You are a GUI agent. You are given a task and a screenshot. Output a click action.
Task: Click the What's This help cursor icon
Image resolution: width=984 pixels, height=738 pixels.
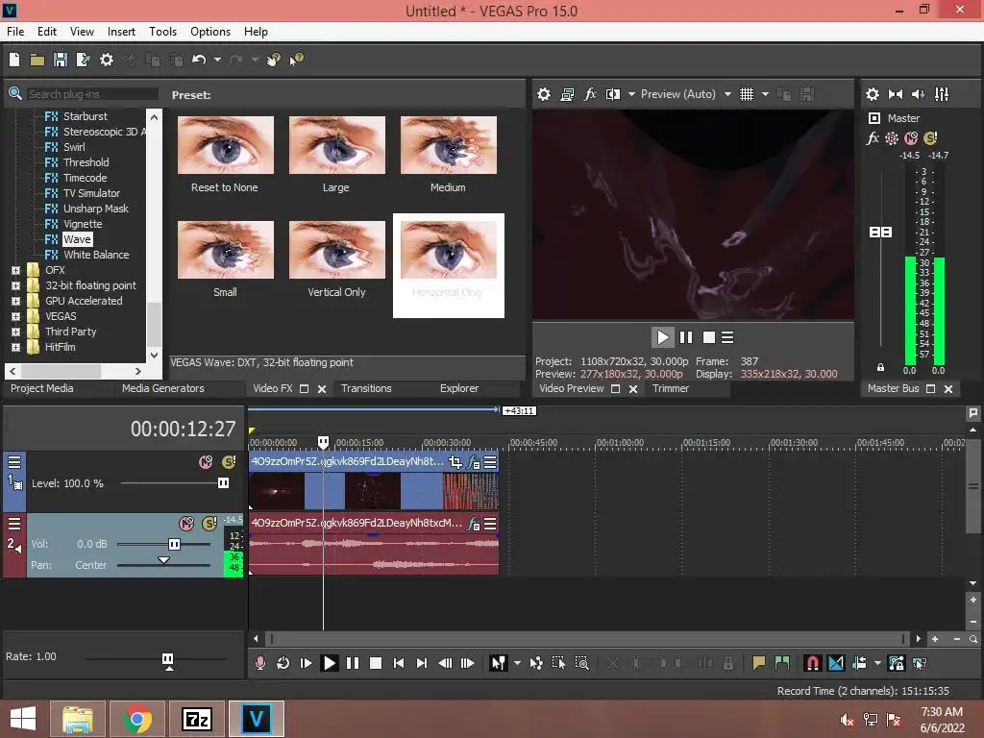pyautogui.click(x=296, y=60)
